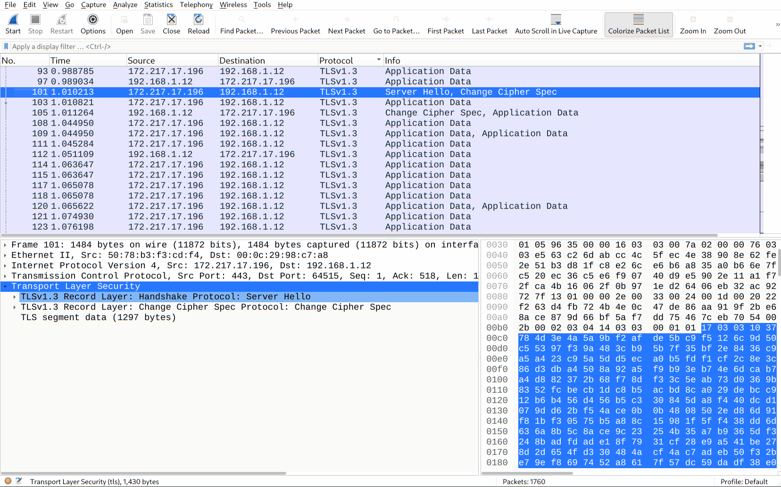781x487 pixels.
Task: Open the View menu
Action: [50, 5]
